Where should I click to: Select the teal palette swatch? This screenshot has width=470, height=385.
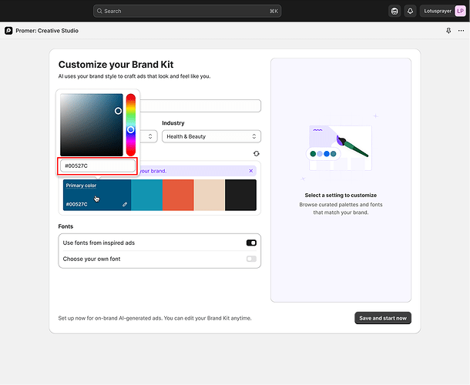coord(147,195)
